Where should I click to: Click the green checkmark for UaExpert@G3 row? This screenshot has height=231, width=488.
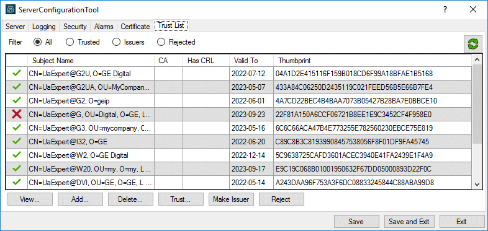tap(17, 128)
